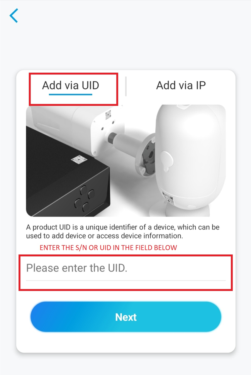Click the QR code on the black NVR box
Screen dimensions: 251x375
click(x=79, y=159)
